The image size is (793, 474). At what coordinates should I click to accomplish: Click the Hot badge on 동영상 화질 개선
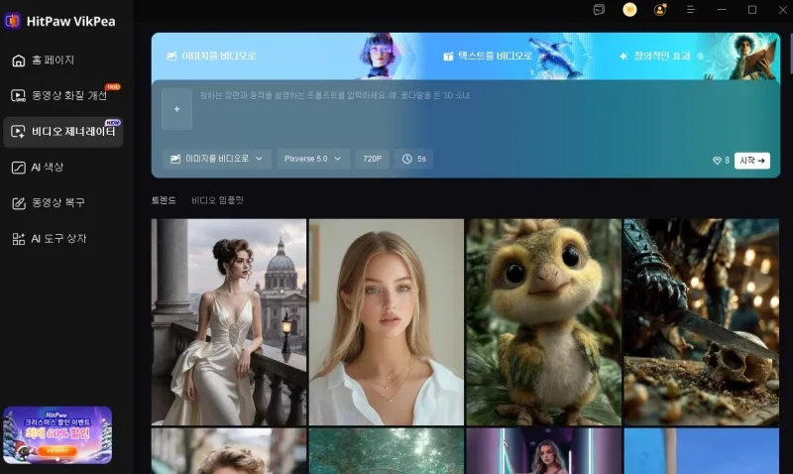tap(112, 87)
